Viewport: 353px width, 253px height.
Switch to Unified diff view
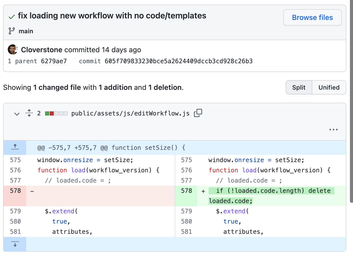click(329, 87)
